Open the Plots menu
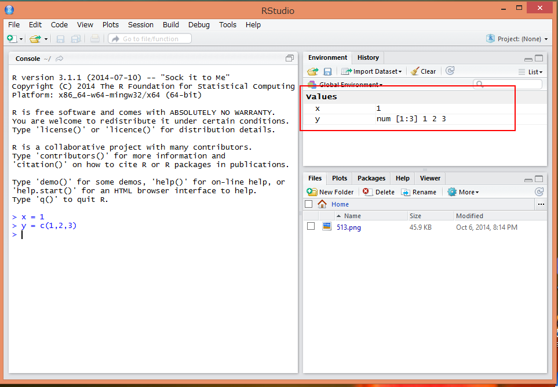Screen dimensions: 558x387 (111, 24)
